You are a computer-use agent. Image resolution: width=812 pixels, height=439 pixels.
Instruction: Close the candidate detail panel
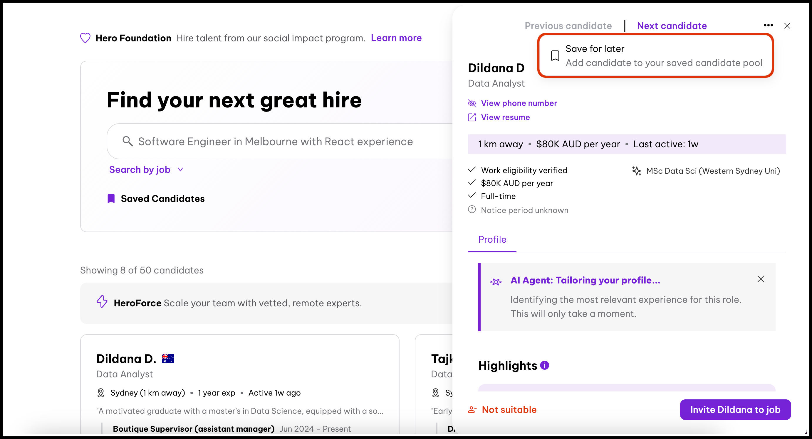coord(787,26)
